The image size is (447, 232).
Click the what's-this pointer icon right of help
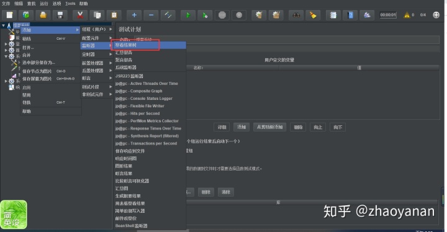(x=367, y=15)
